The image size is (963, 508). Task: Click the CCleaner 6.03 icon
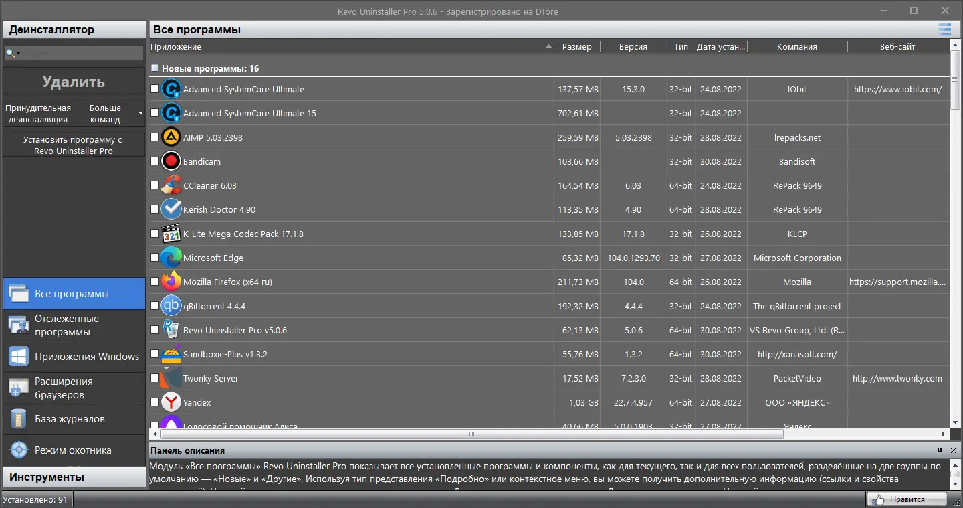tap(172, 185)
